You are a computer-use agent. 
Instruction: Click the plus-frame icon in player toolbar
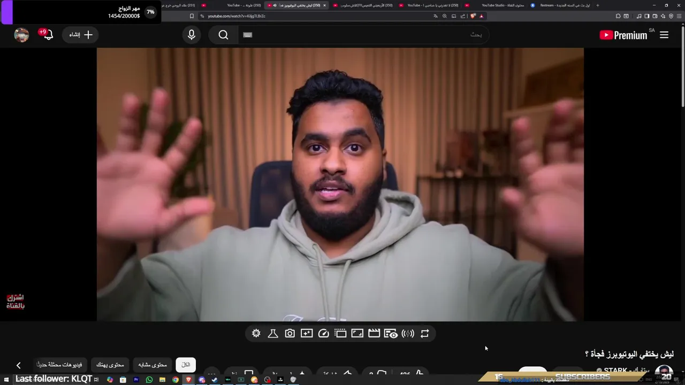click(307, 334)
